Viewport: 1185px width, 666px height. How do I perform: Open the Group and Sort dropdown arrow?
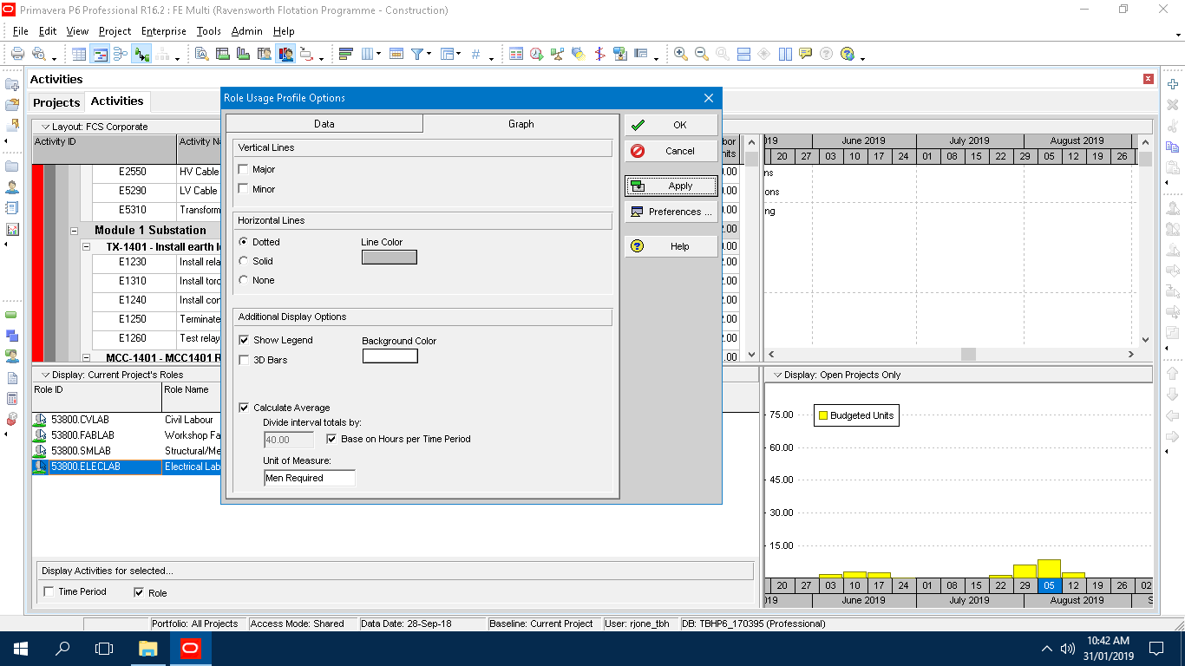click(458, 54)
